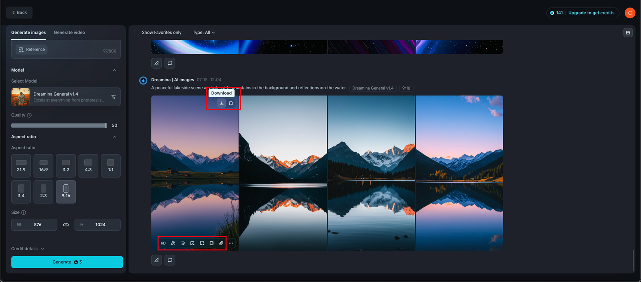Open the second lakeside image with orange peaks
The width and height of the screenshot is (641, 282).
pos(283,173)
